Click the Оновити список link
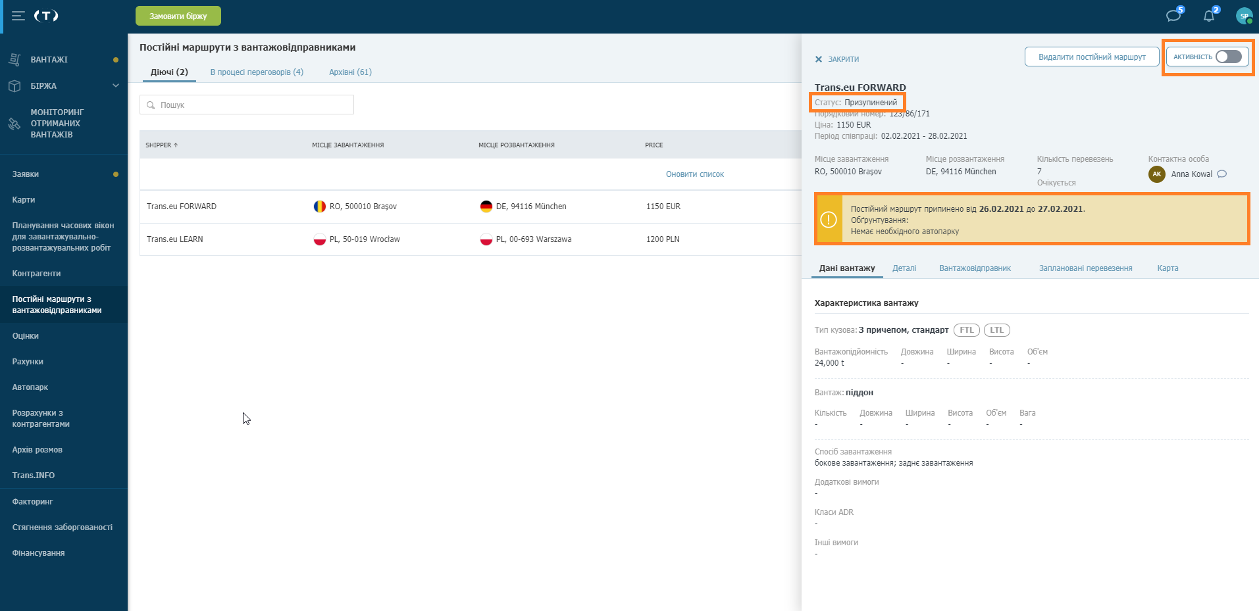The image size is (1259, 611). tap(694, 174)
